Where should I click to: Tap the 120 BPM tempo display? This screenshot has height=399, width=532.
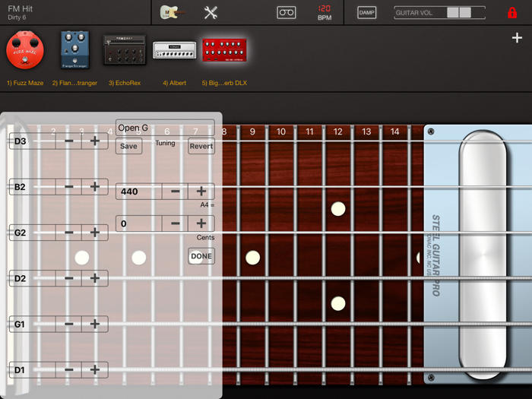(325, 13)
